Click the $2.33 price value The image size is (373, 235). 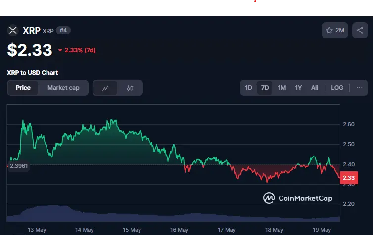tap(30, 50)
